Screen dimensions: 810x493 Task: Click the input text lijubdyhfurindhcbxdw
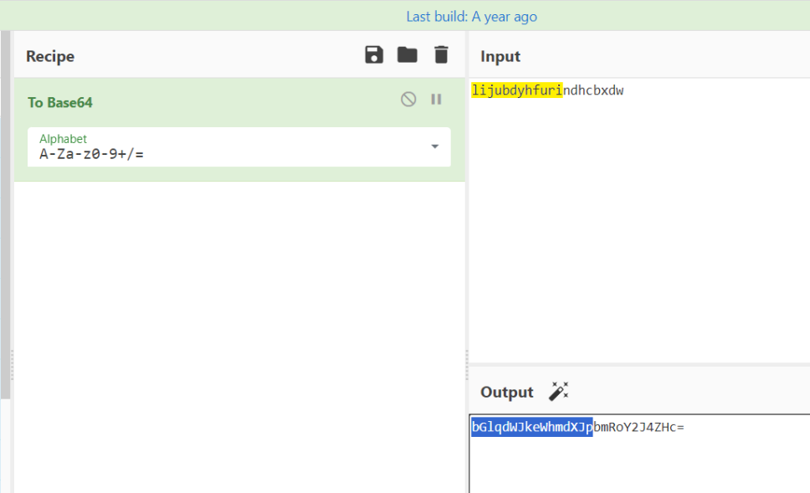(x=547, y=90)
